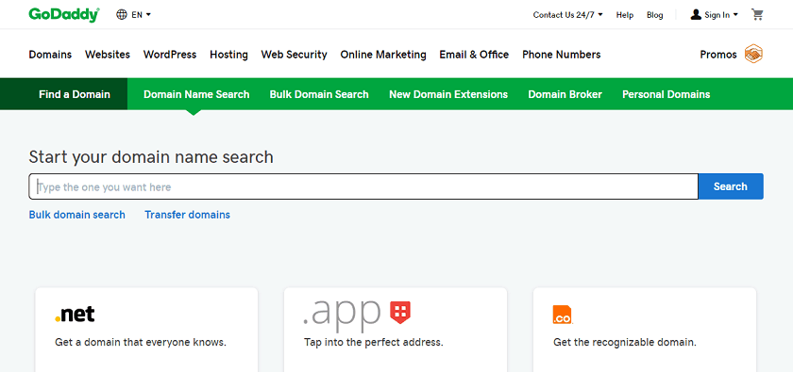This screenshot has height=372, width=793.
Task: Open the Promos link
Action: coord(718,55)
